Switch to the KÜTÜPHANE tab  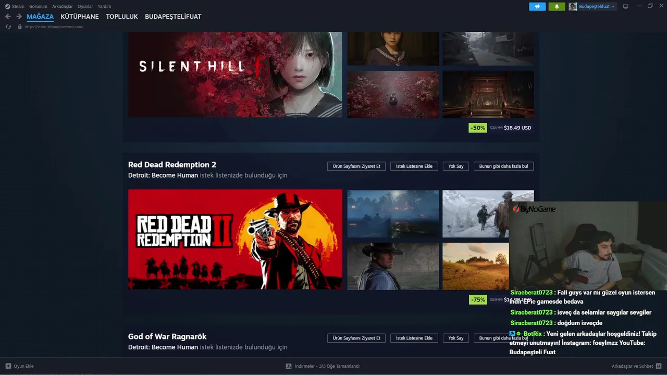(x=80, y=17)
